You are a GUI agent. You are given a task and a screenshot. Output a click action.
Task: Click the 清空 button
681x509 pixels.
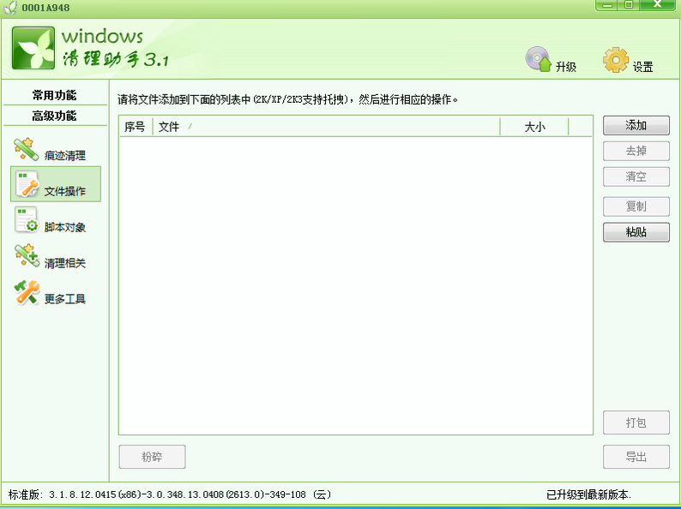pyautogui.click(x=636, y=177)
